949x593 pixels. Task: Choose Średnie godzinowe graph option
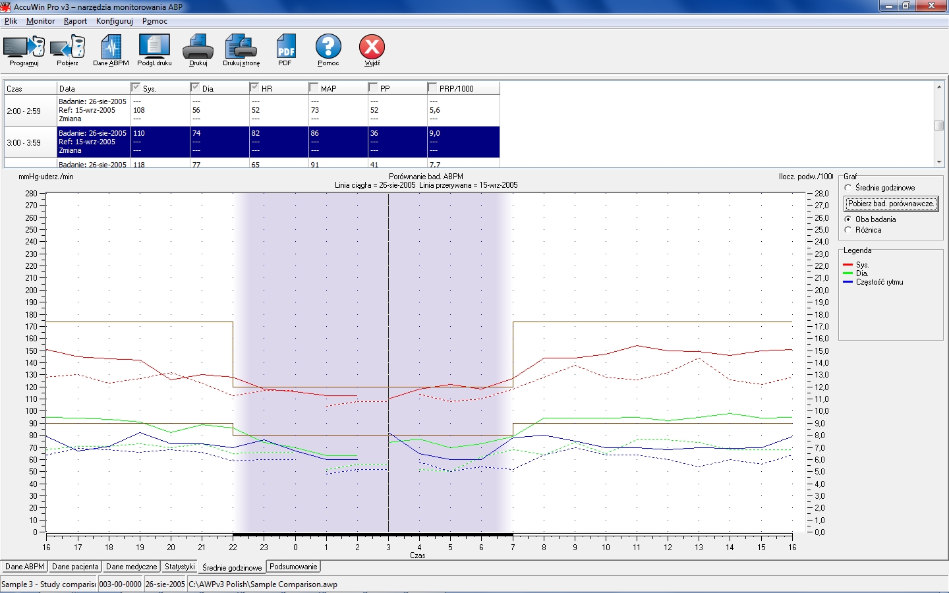point(848,188)
